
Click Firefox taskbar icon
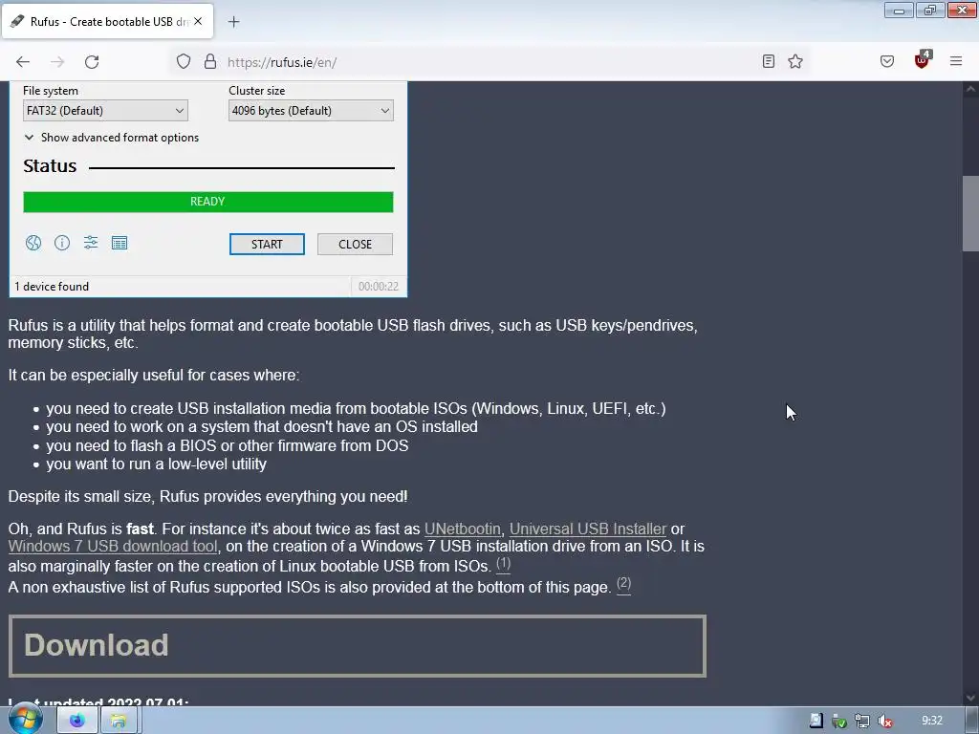tap(76, 721)
